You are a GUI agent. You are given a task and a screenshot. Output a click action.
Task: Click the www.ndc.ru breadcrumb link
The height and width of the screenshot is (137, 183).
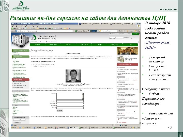point(35,42)
